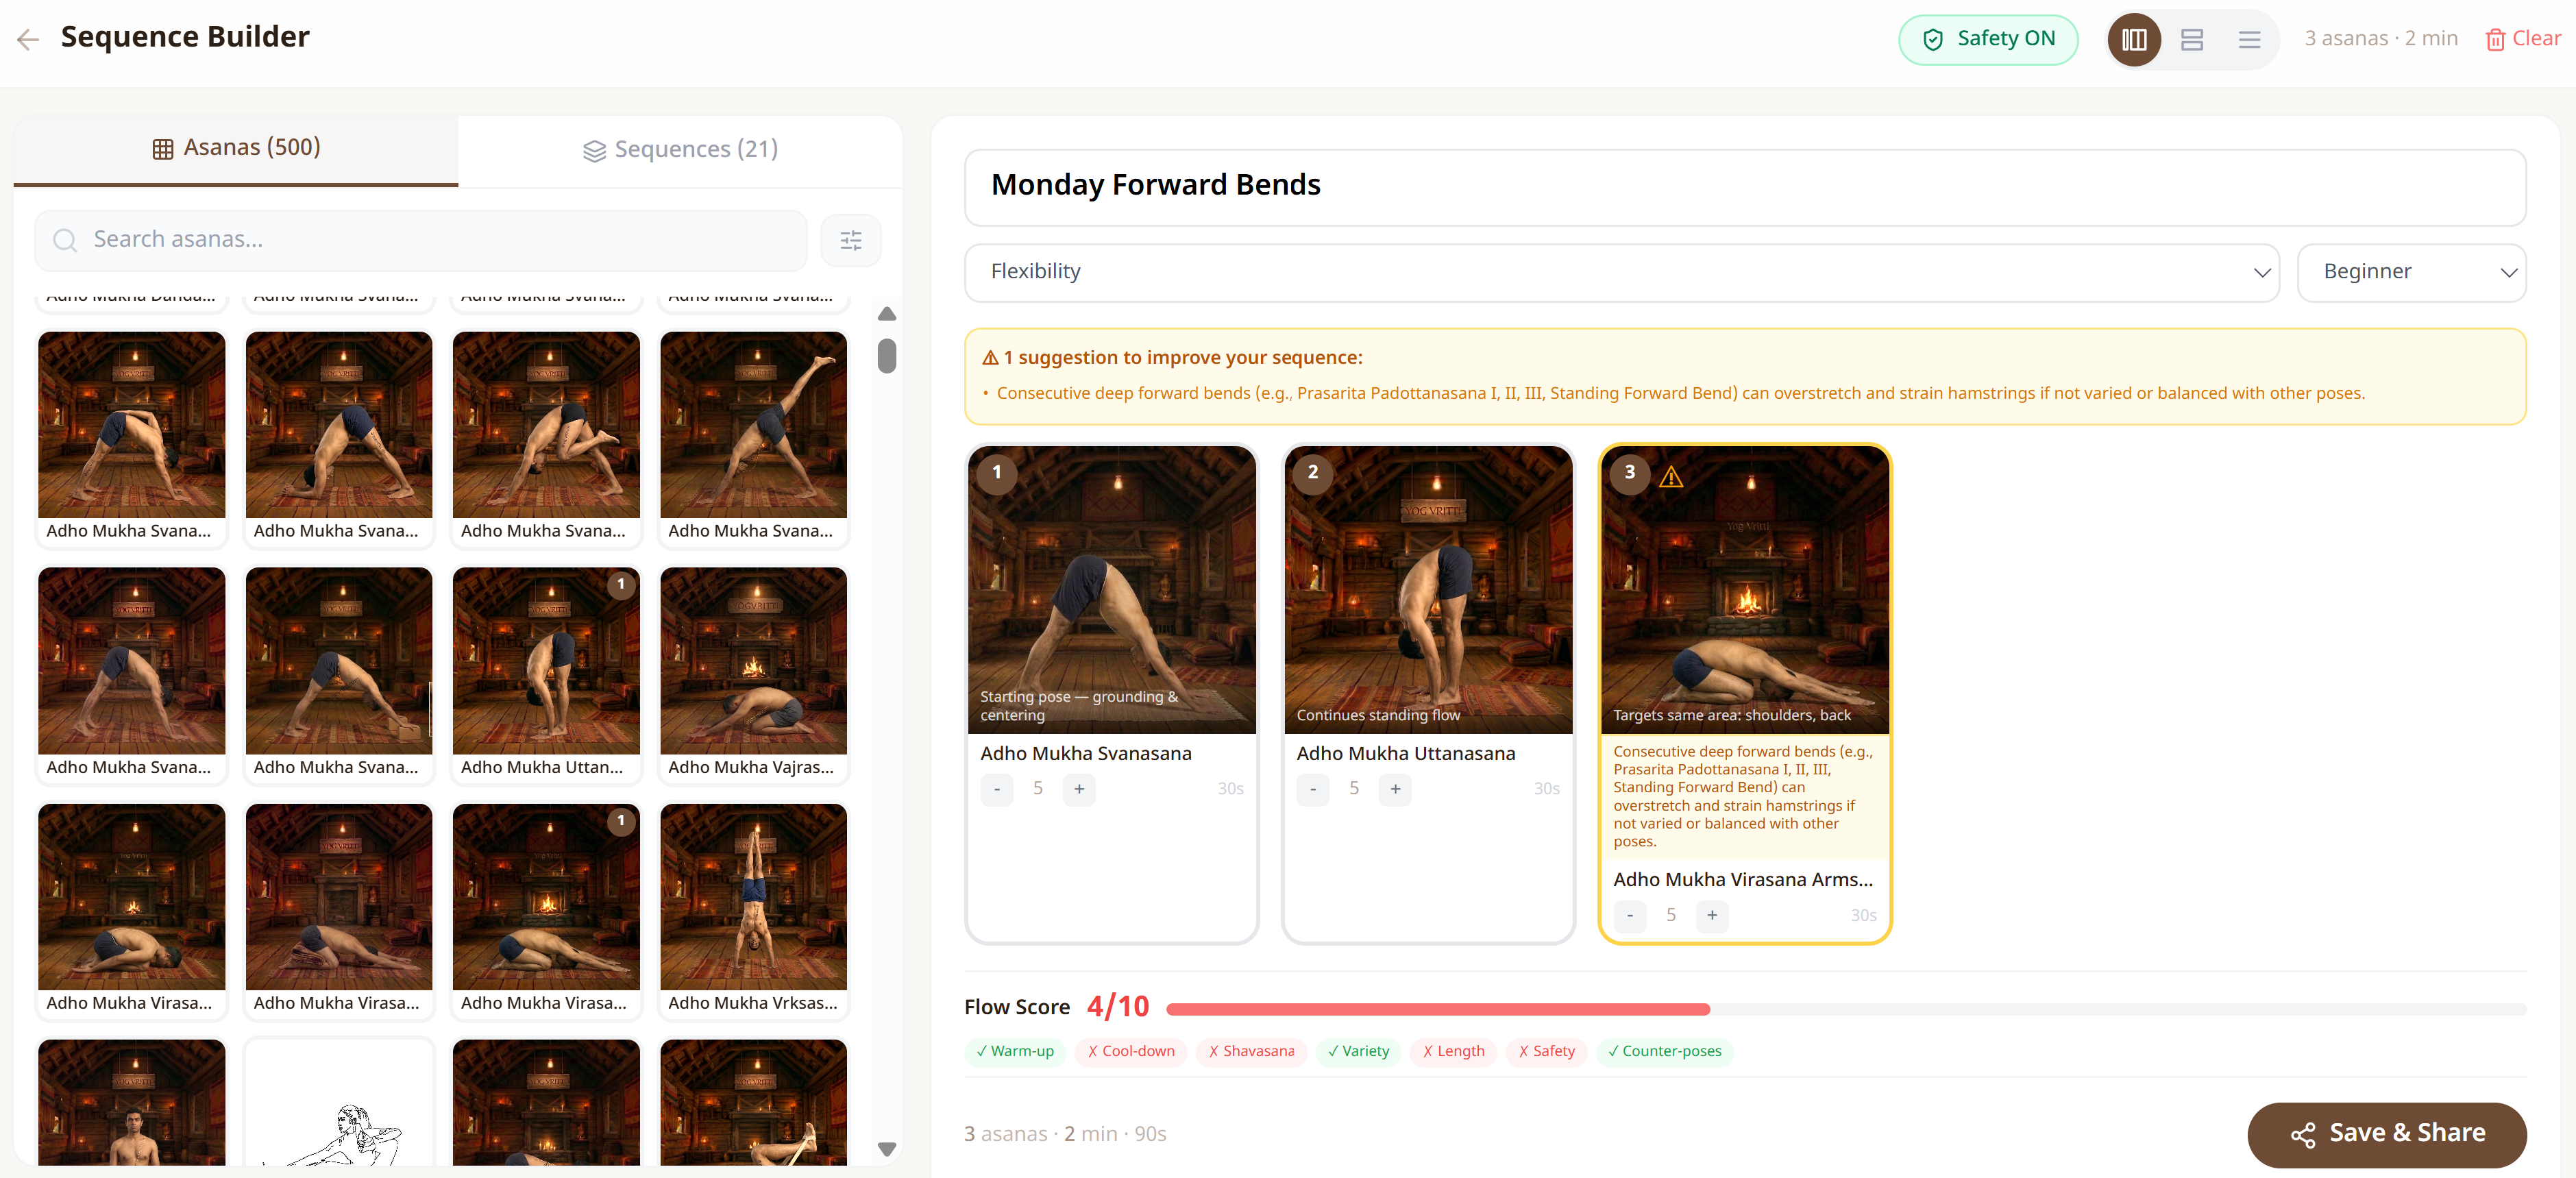This screenshot has height=1178, width=2576.
Task: Click the Warm-up score chip
Action: 1015,1051
